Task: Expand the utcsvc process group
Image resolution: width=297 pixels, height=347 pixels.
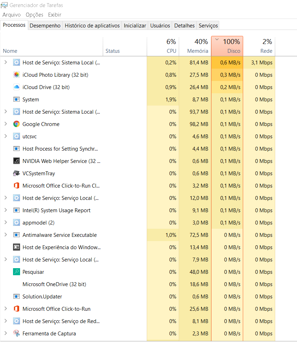Action: point(6,136)
